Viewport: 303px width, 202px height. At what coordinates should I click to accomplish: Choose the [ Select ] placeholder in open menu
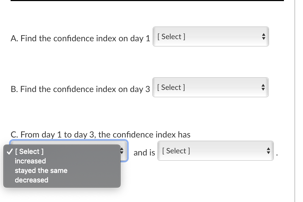pyautogui.click(x=29, y=151)
